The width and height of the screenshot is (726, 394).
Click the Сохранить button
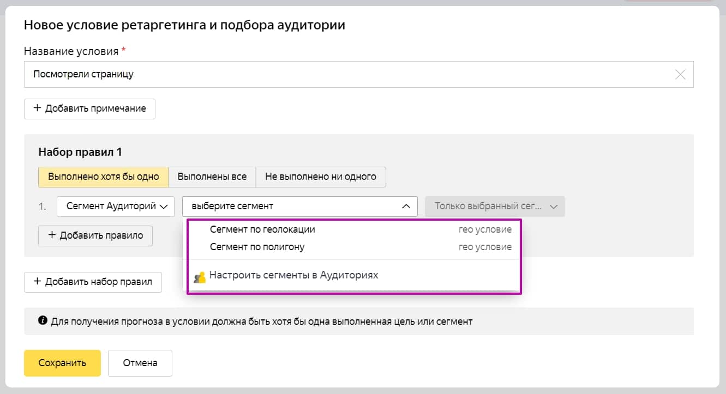[62, 363]
